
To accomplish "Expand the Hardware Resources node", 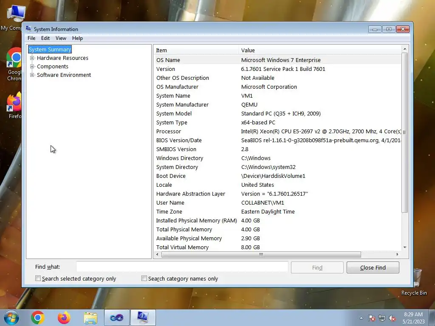I will [x=32, y=58].
